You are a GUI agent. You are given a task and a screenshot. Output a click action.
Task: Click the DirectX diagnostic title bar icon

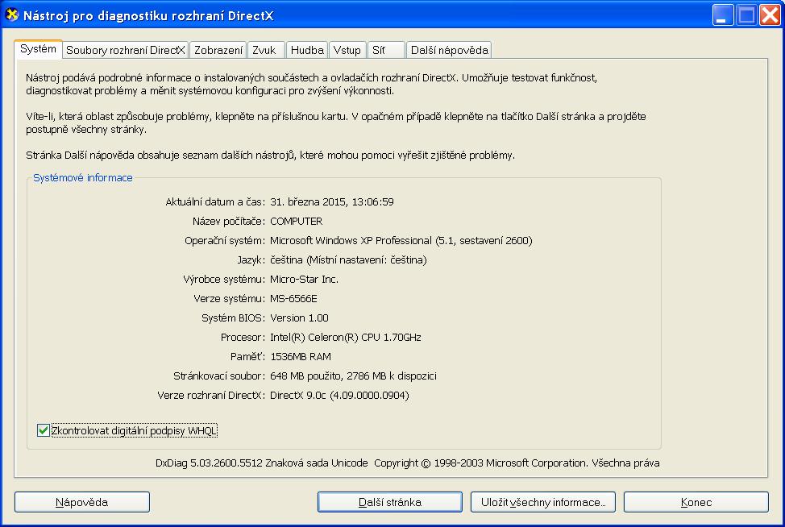coord(11,15)
